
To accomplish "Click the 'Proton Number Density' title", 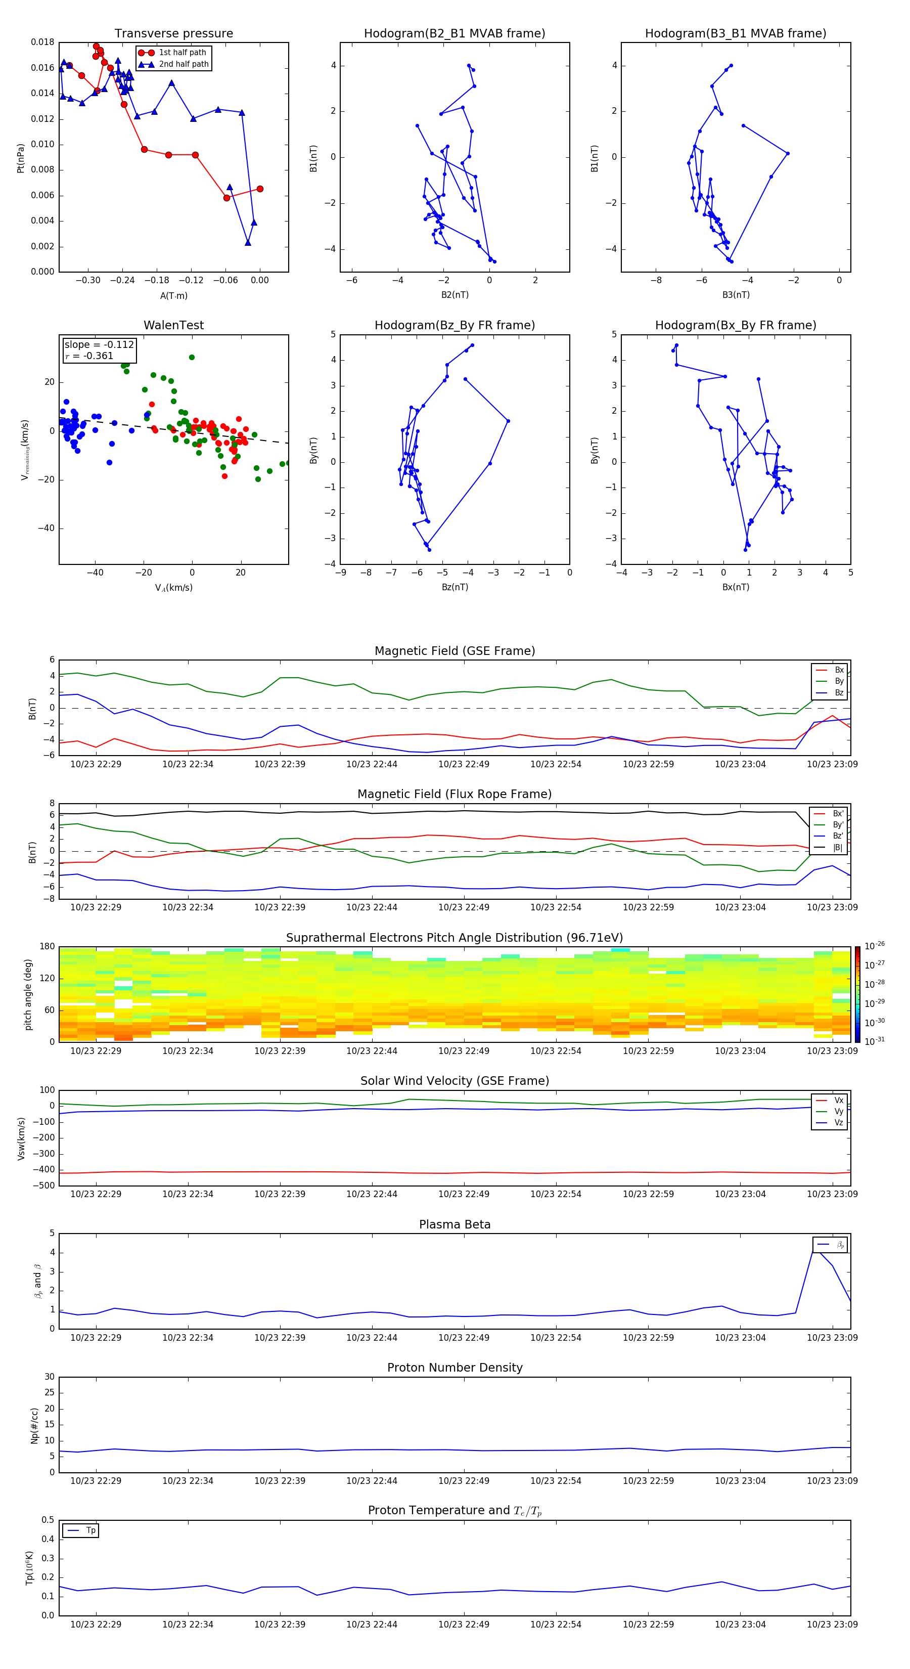I will tap(454, 1368).
